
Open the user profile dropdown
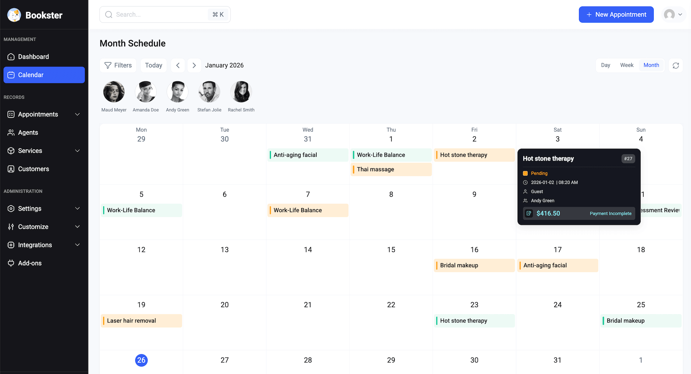point(673,15)
